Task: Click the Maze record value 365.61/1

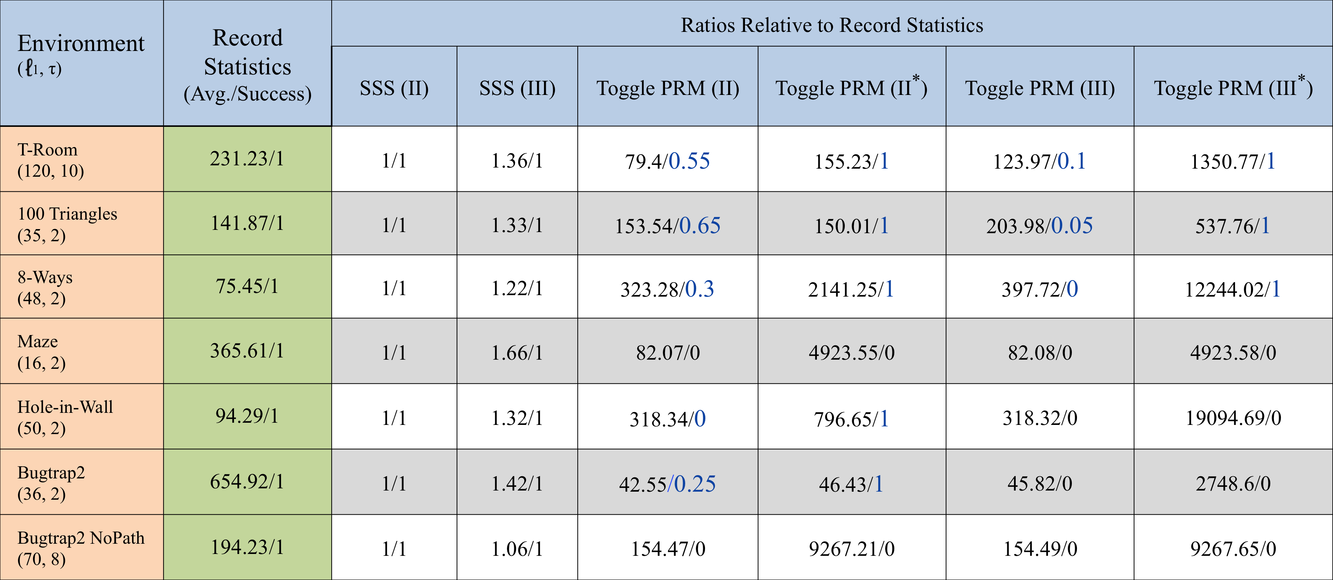Action: 247,351
